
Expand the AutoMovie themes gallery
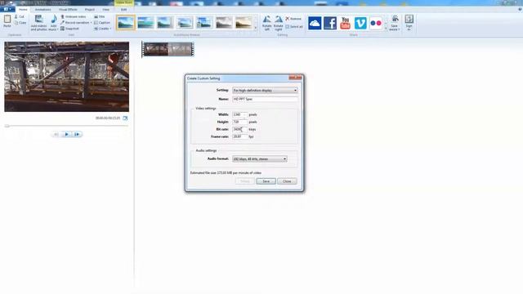click(256, 29)
